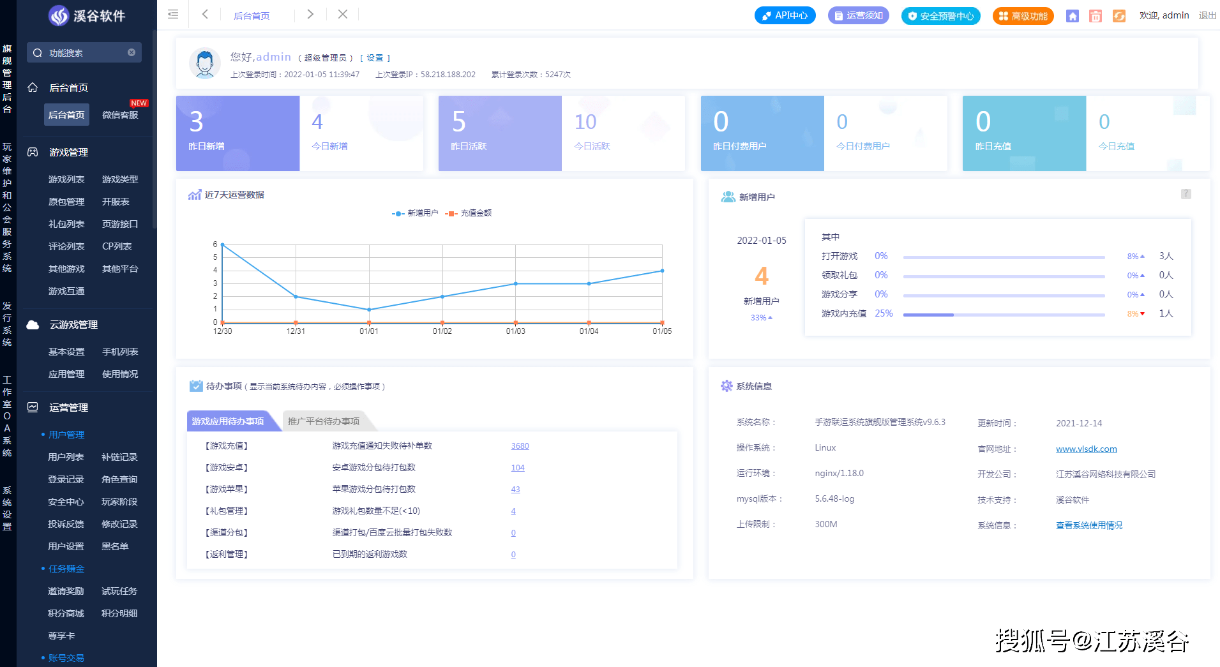
Task: Click the 溪谷软件 logo
Action: pyautogui.click(x=87, y=15)
